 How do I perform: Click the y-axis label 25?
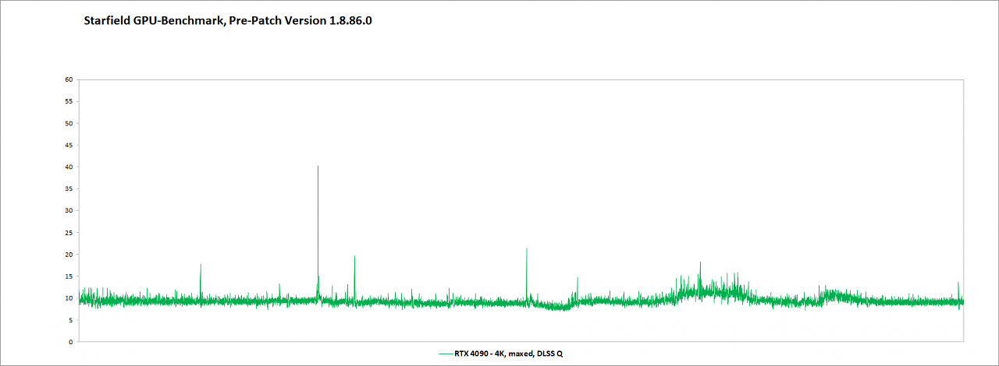pyautogui.click(x=69, y=232)
